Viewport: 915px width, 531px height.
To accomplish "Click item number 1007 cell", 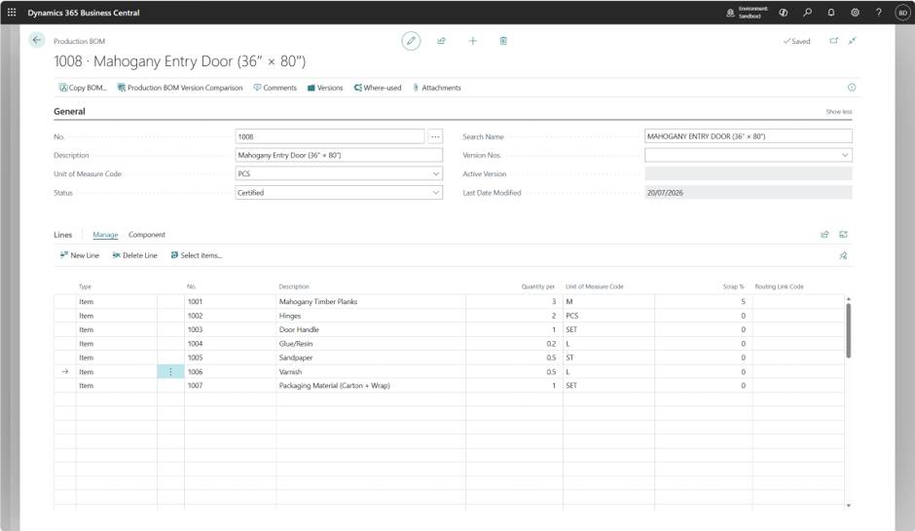I will coord(230,386).
